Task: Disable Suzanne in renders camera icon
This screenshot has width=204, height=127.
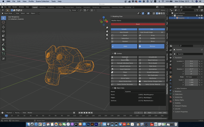Action: tap(202, 18)
